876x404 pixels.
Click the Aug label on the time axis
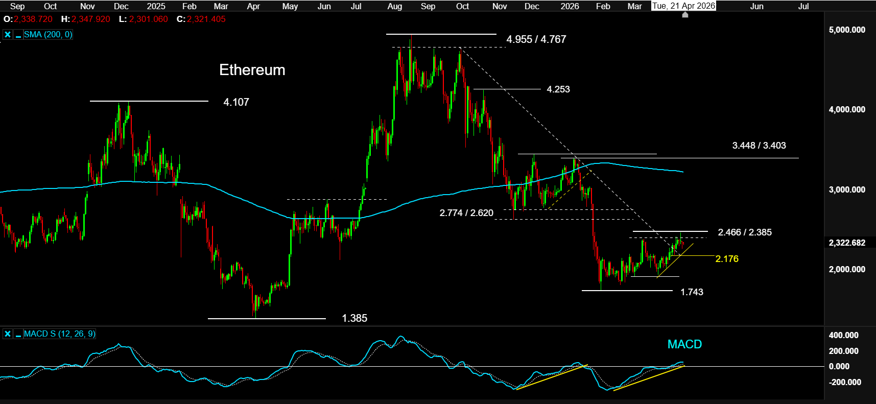(x=395, y=6)
